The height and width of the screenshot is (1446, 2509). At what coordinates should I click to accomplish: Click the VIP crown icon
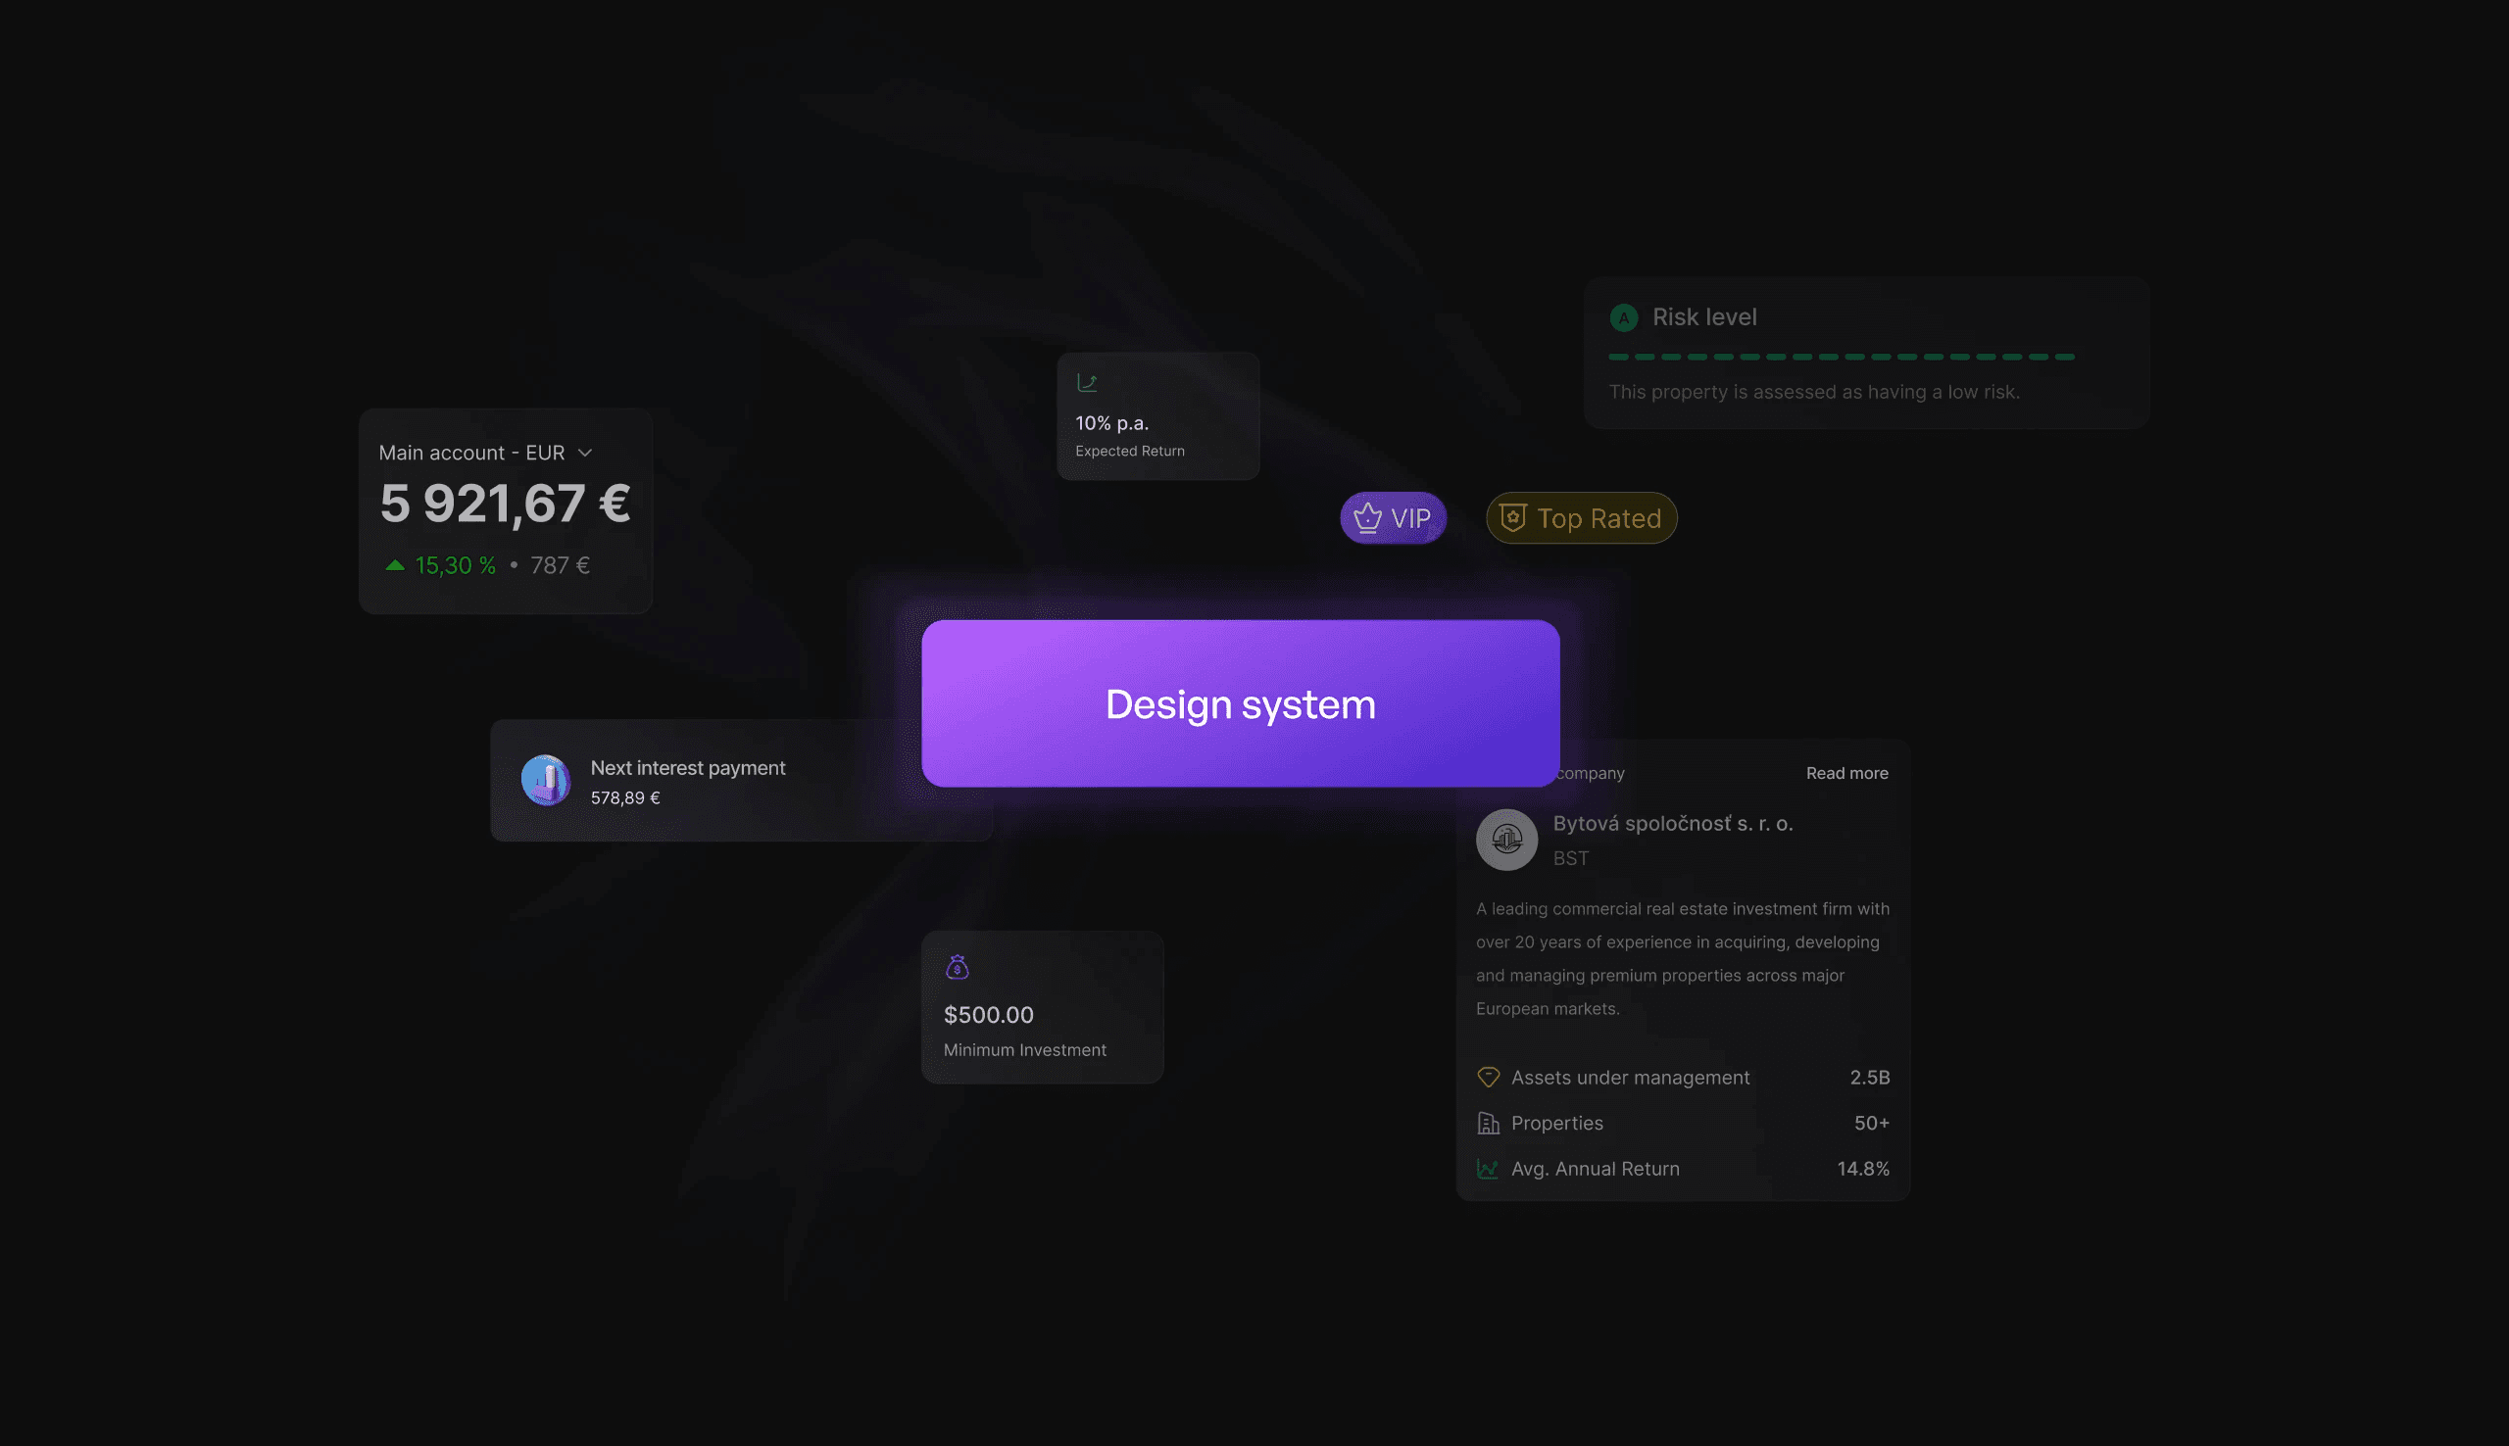(1368, 517)
